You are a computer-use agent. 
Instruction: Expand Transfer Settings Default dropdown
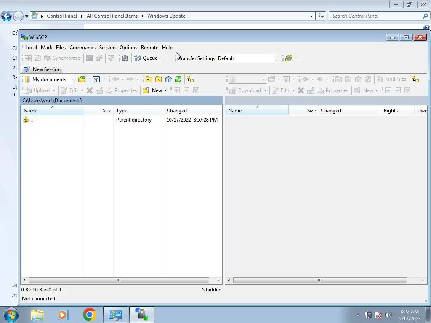point(277,58)
